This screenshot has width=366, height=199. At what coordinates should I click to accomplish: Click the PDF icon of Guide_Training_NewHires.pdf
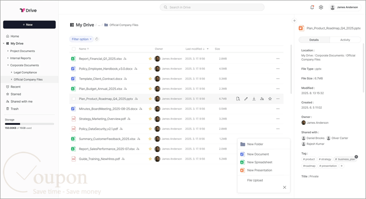click(x=73, y=159)
